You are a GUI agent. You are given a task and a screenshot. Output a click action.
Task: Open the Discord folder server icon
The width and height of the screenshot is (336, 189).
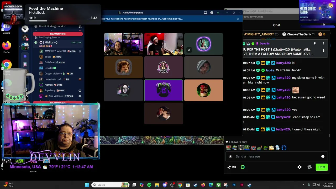tap(25, 56)
